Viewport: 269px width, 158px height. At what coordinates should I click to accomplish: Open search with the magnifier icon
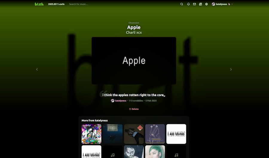(181, 4)
